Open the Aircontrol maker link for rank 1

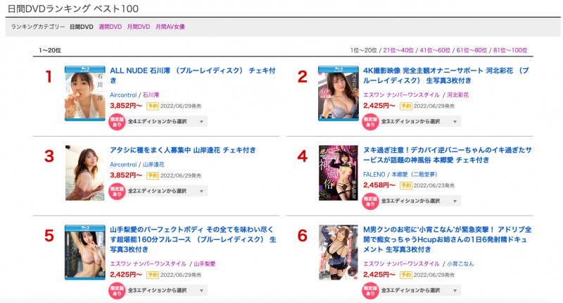(x=124, y=94)
